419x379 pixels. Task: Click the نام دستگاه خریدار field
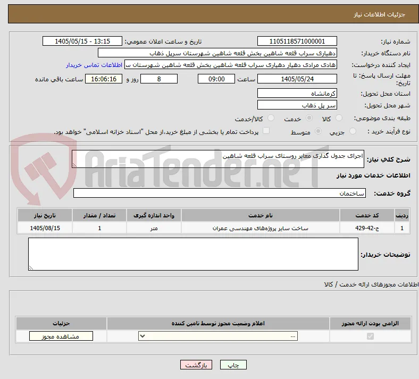click(217, 53)
